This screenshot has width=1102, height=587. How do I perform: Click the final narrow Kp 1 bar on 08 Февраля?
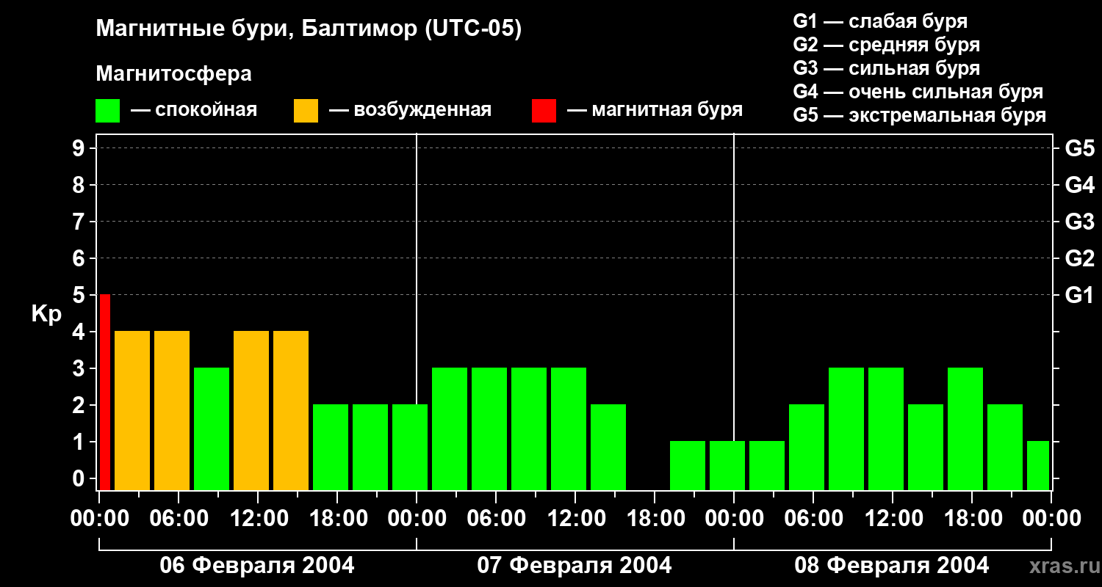tap(1038, 465)
